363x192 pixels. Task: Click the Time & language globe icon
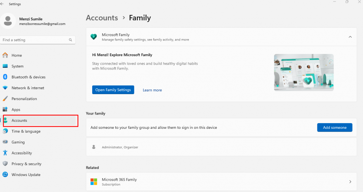5,131
